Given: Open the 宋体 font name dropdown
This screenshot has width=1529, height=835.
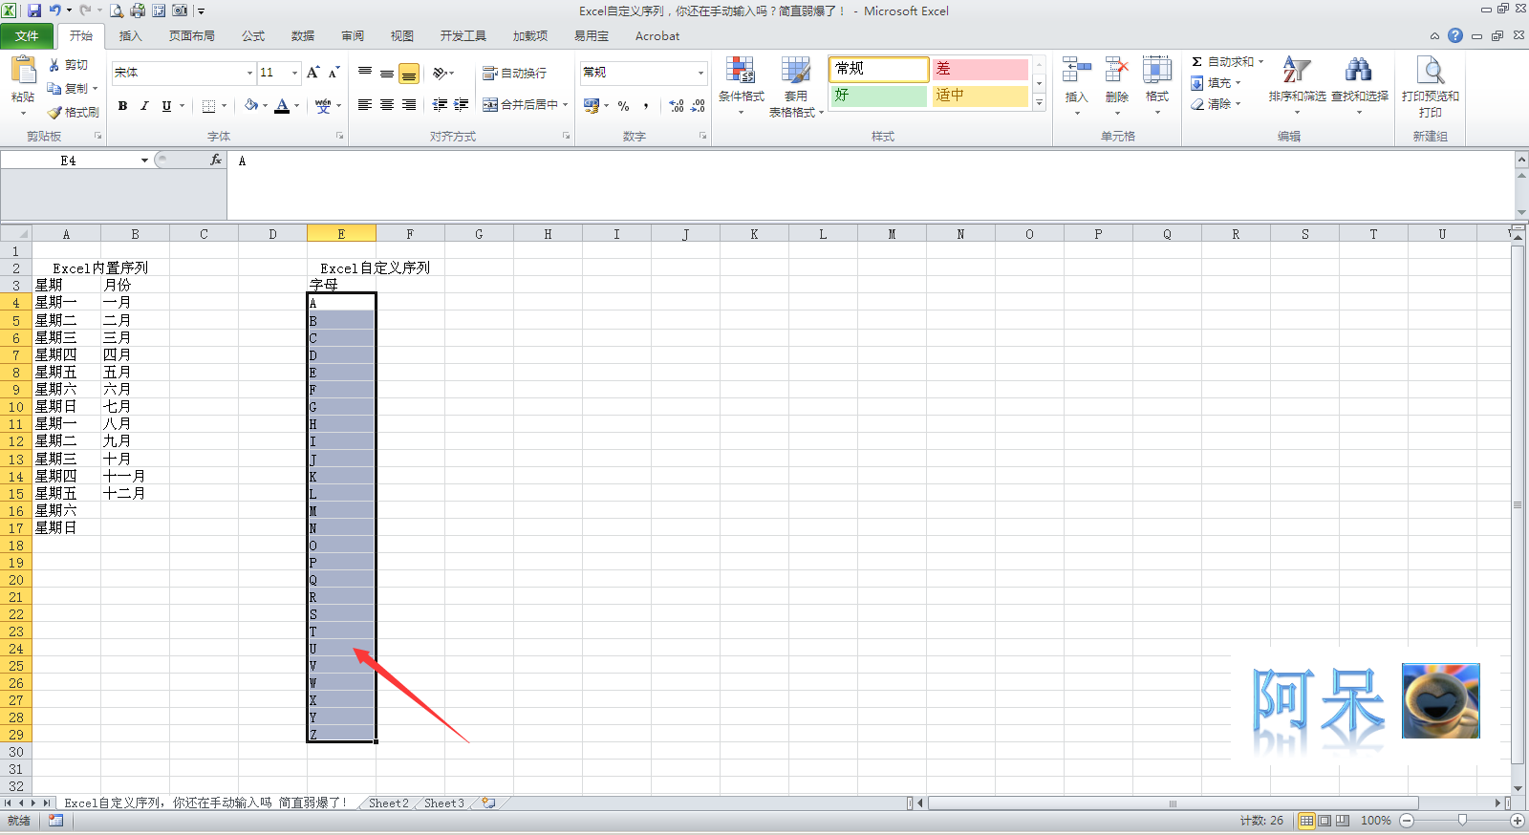Looking at the screenshot, I should pyautogui.click(x=250, y=73).
